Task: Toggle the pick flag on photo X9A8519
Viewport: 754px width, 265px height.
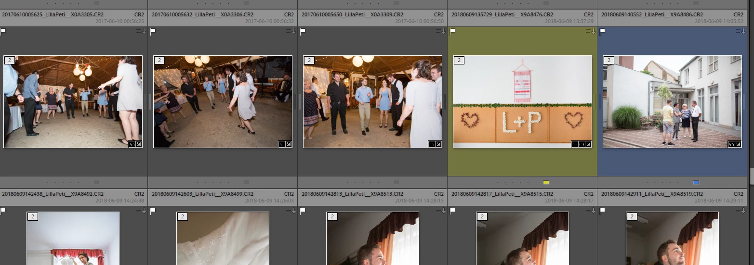Action: tap(602, 210)
